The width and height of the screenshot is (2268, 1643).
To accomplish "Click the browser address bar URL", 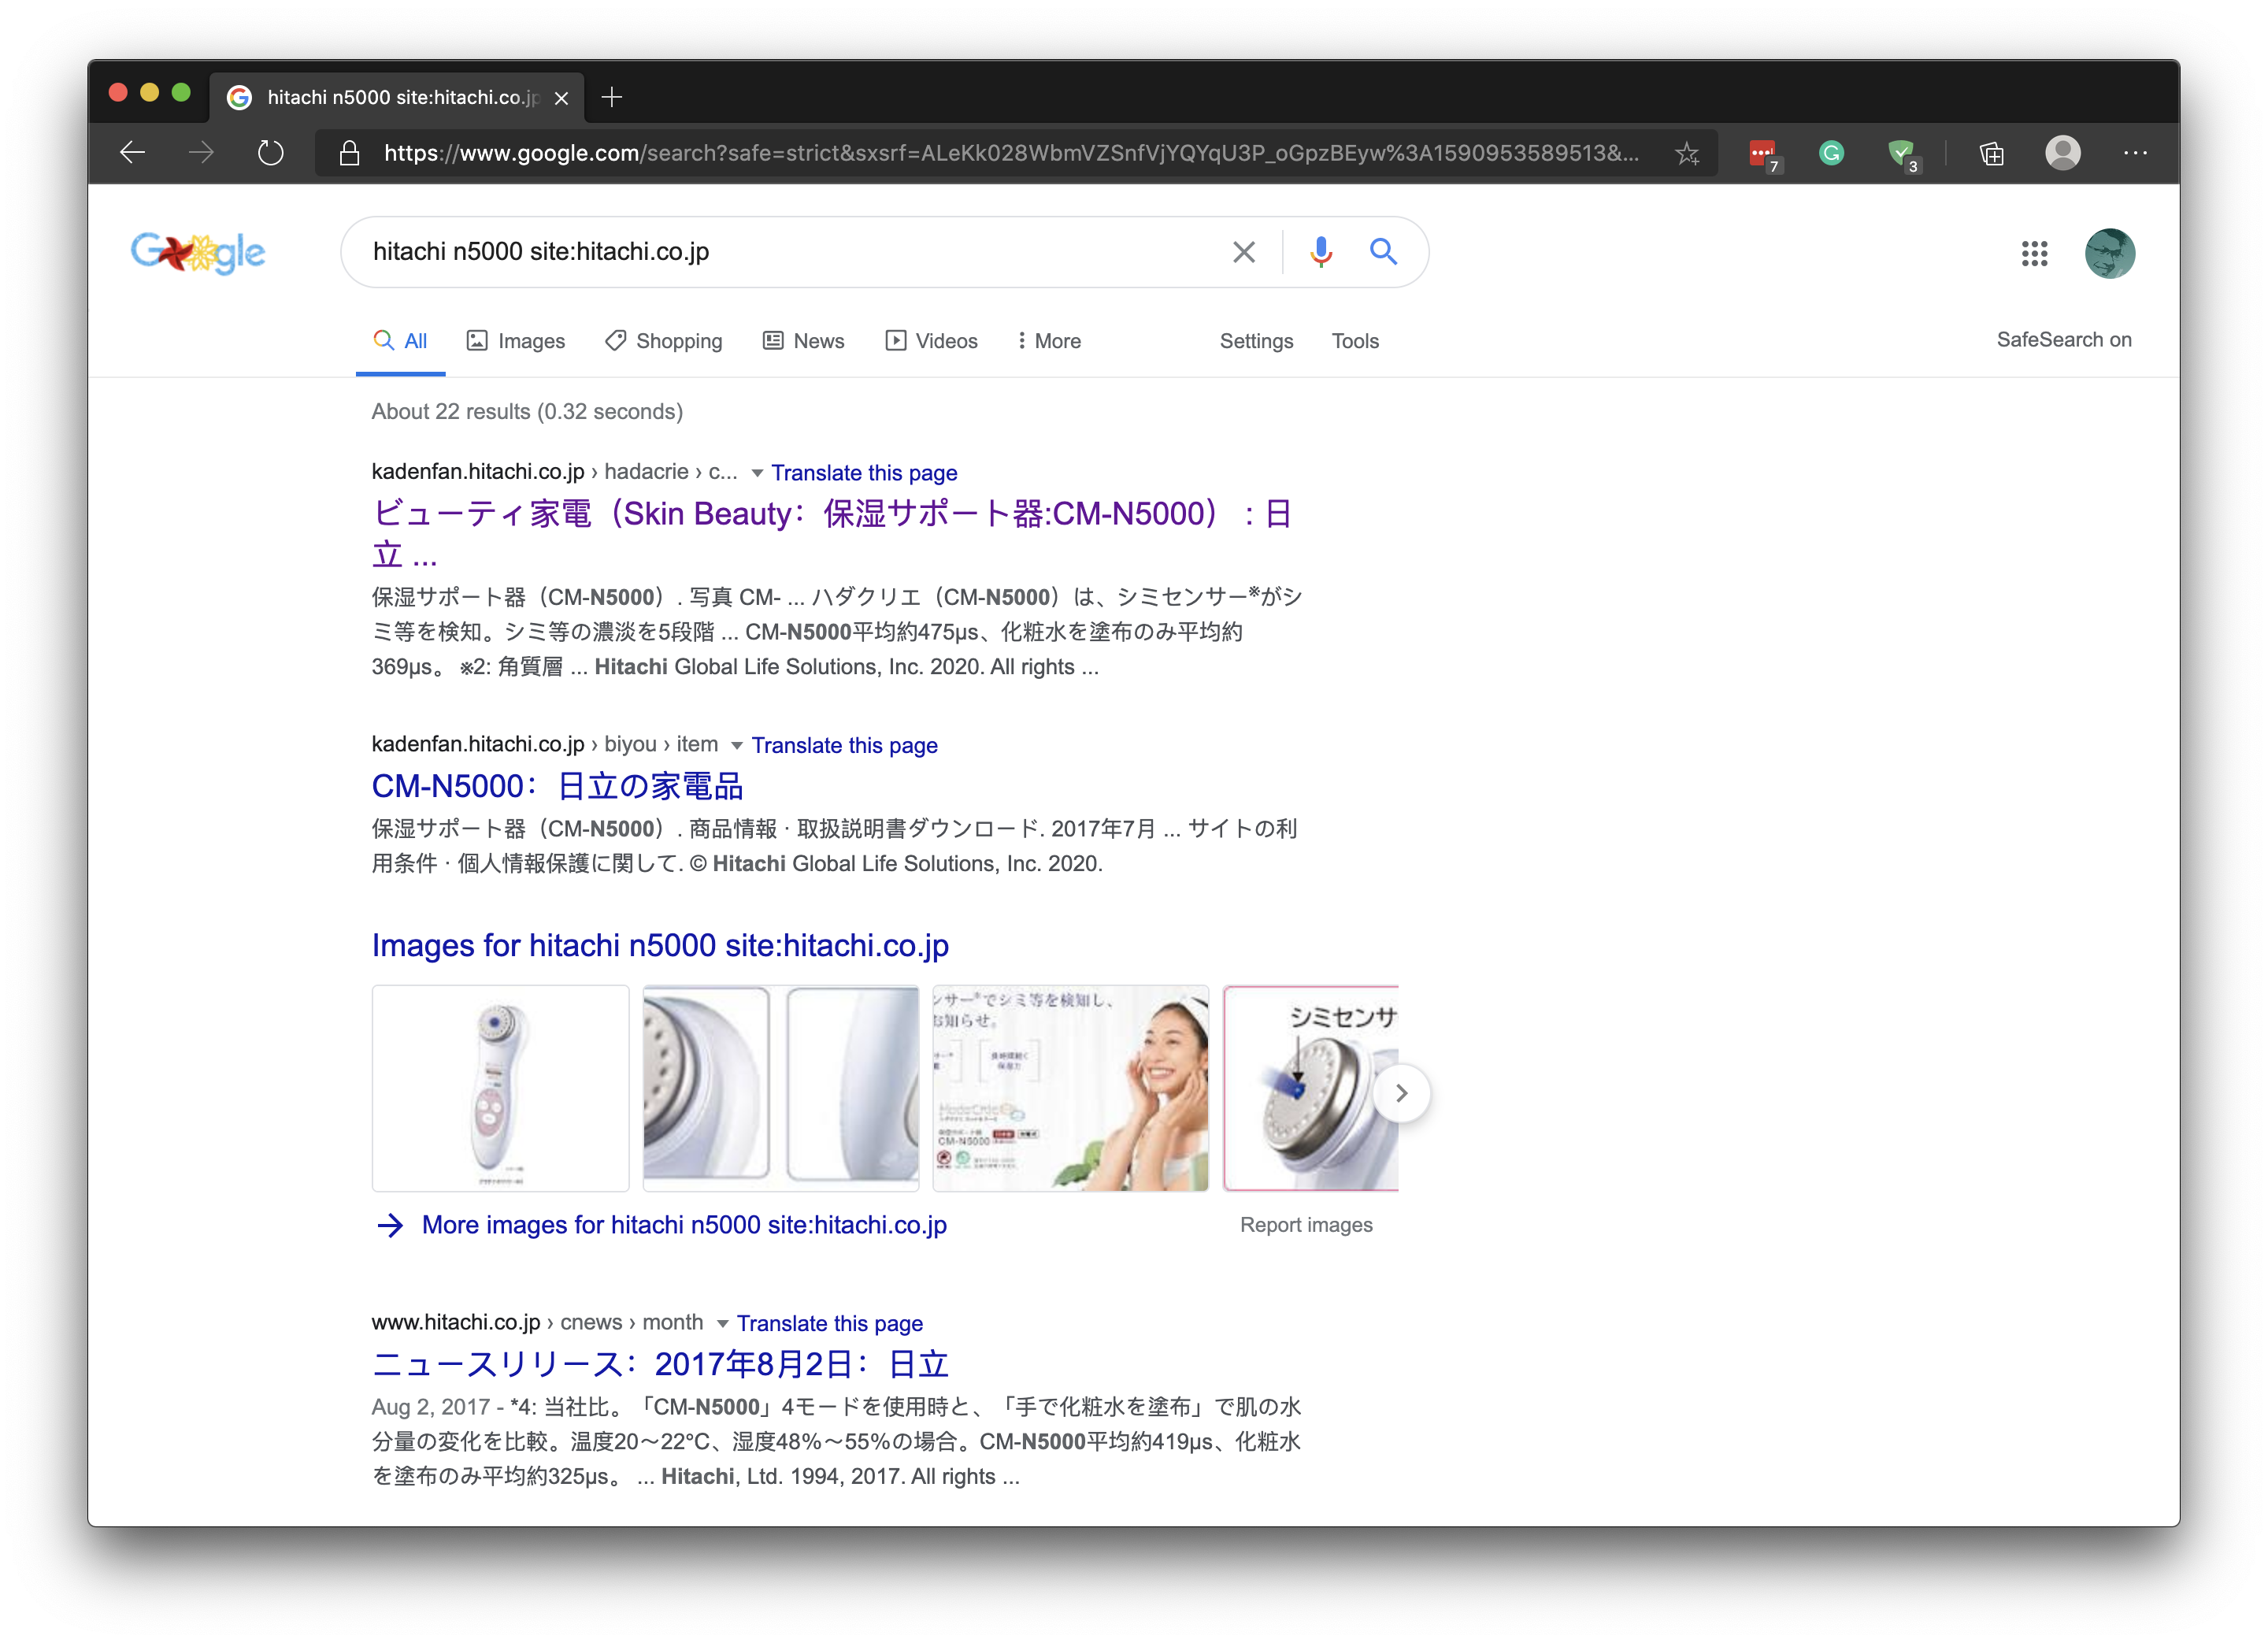I will 1011,153.
